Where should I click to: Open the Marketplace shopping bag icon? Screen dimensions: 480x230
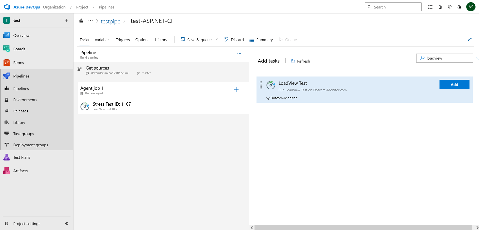coord(440,7)
